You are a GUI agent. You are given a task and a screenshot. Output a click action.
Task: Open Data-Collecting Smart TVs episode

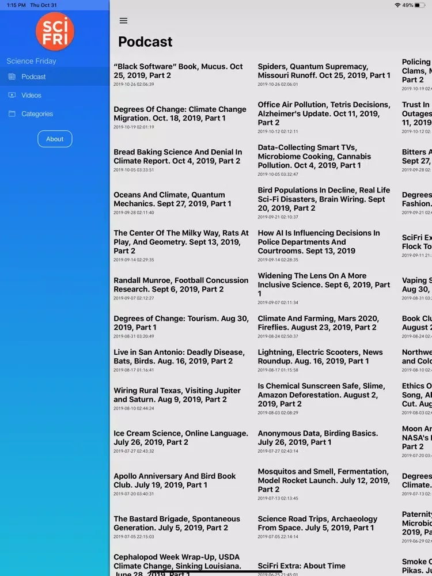point(314,156)
